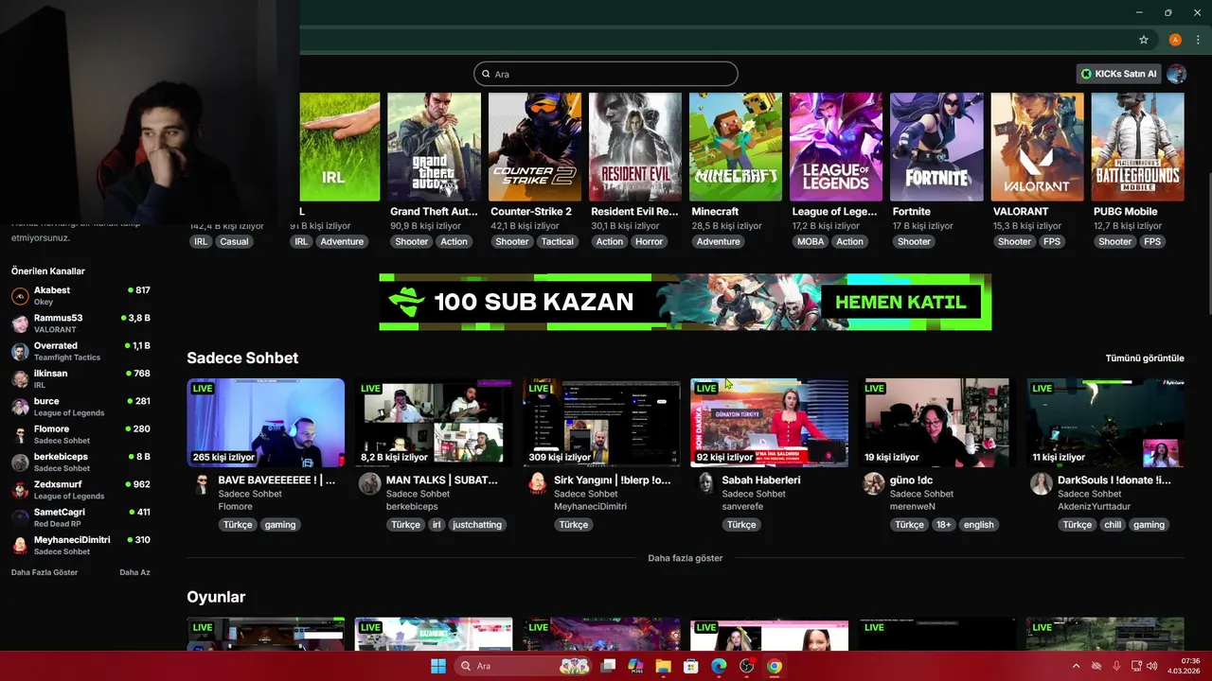Click MeyhaneciDimitri avatar under Sirk Yangını stream
Image resolution: width=1212 pixels, height=681 pixels.
click(x=538, y=484)
